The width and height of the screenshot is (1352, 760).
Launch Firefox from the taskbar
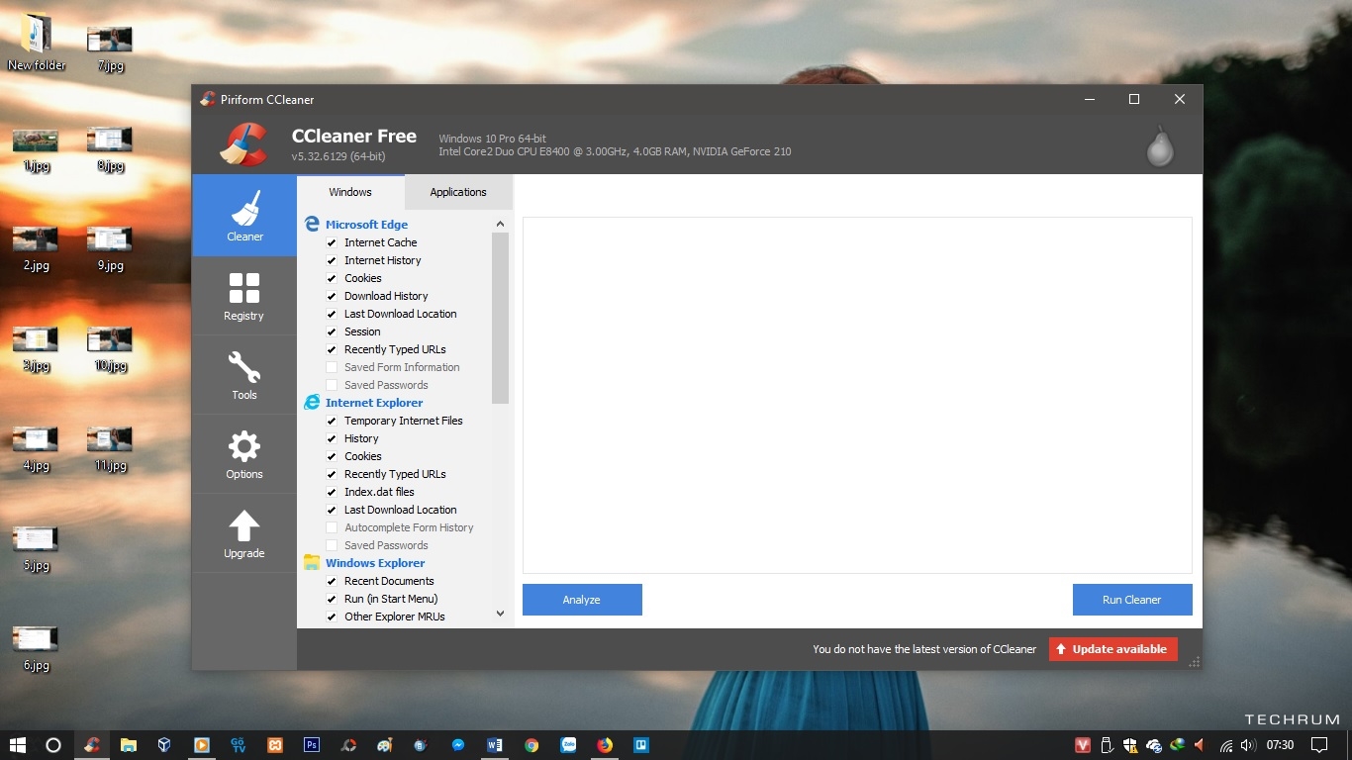point(605,745)
